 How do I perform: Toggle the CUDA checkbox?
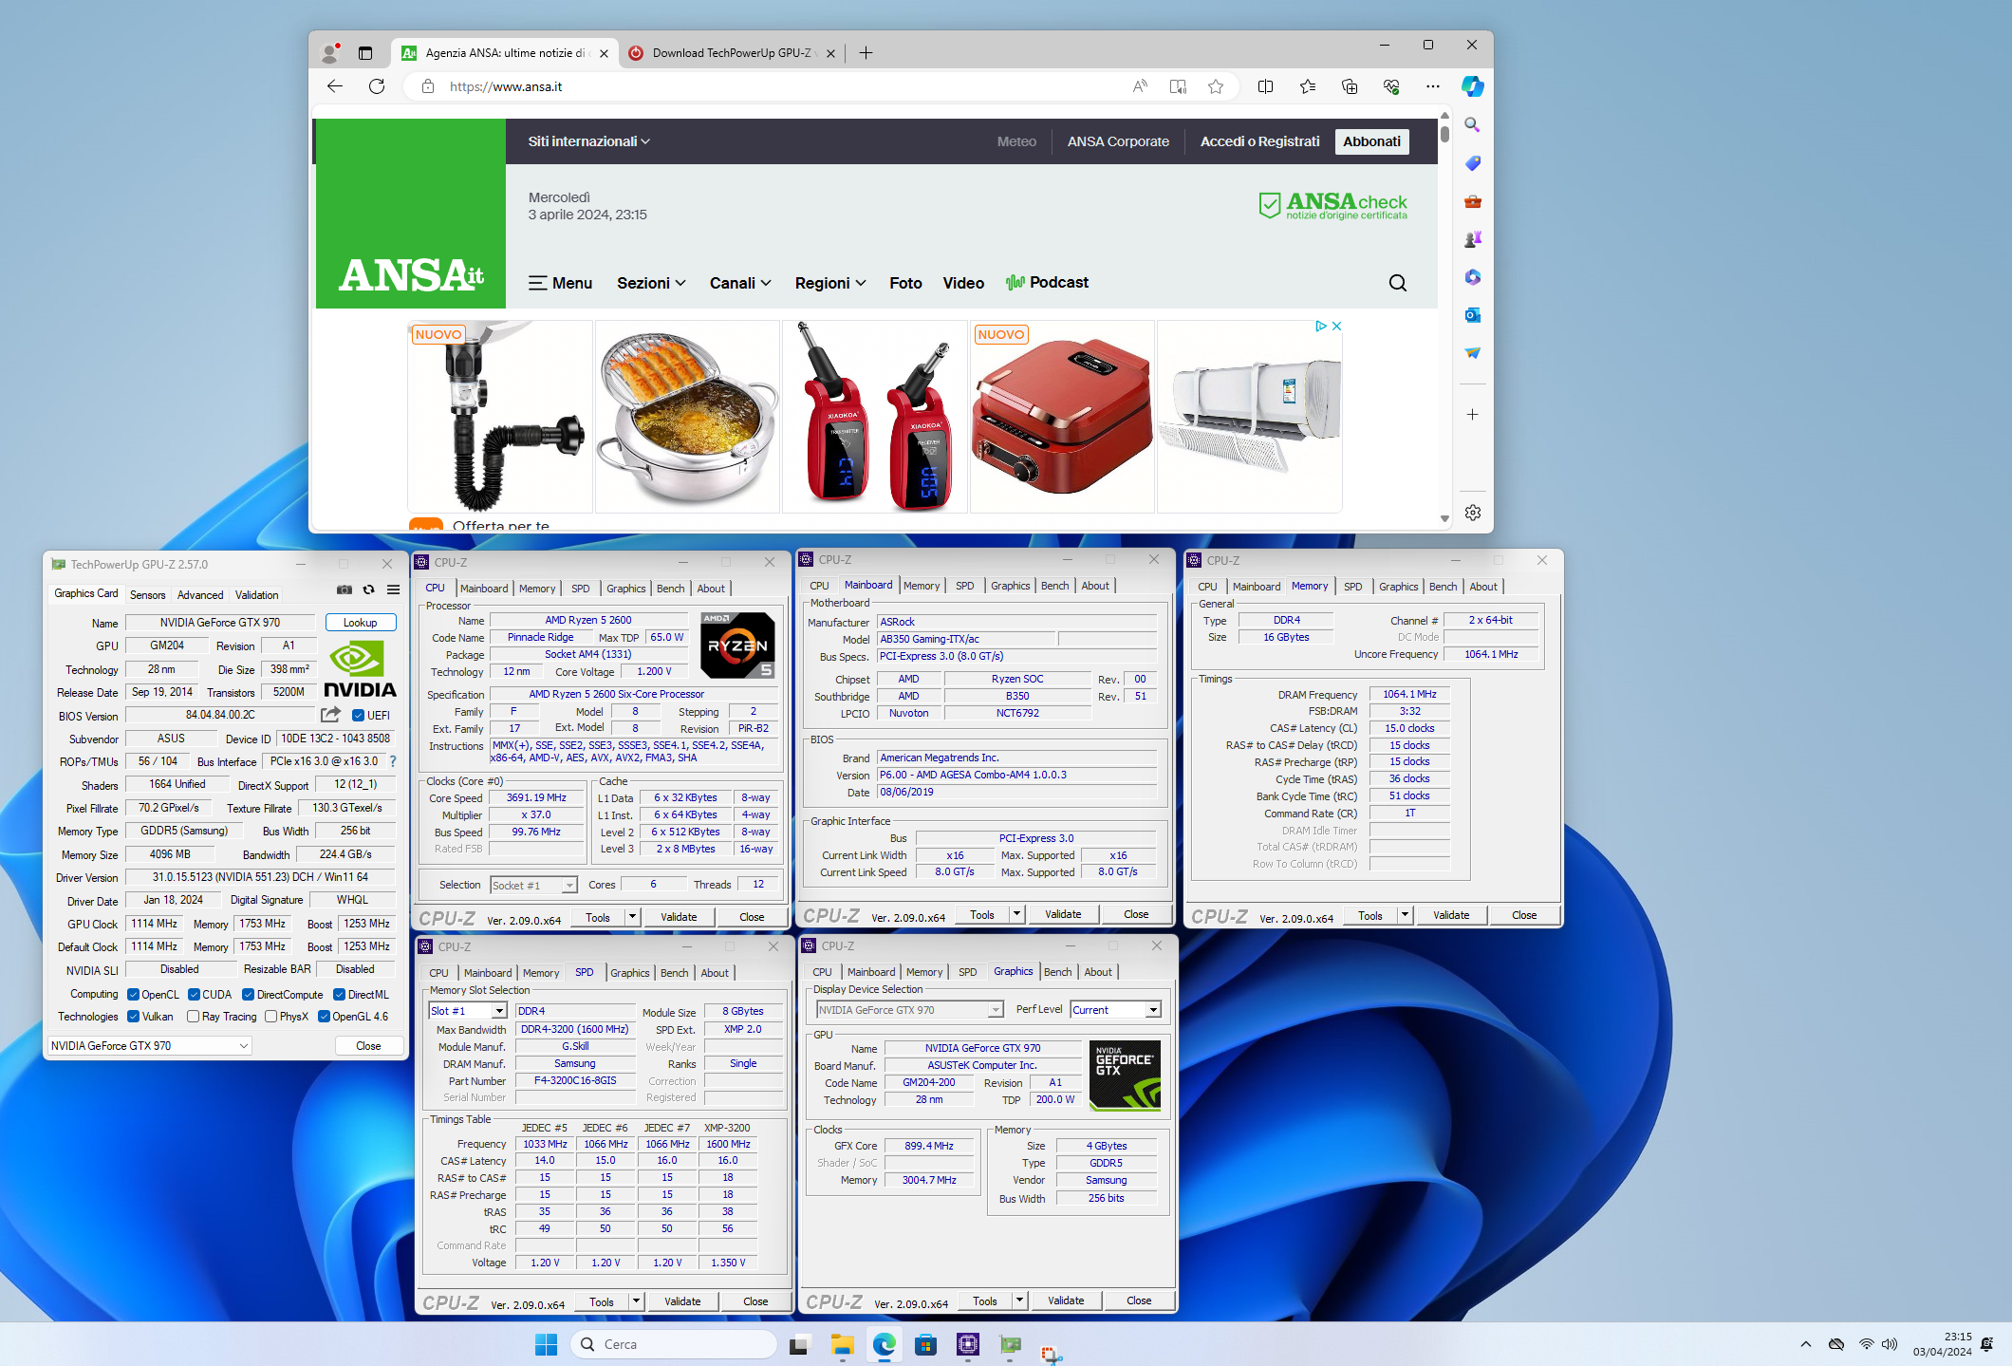pyautogui.click(x=194, y=995)
